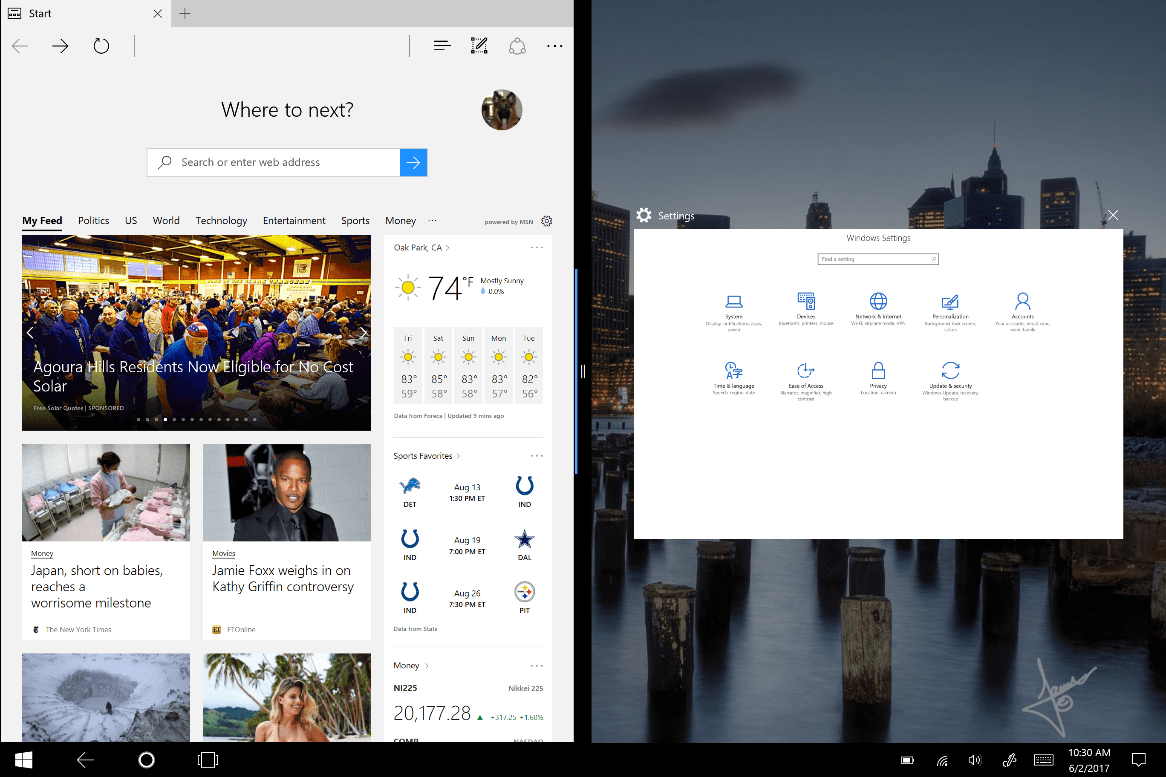The image size is (1166, 777).
Task: Select the My Feed tab
Action: pos(42,221)
